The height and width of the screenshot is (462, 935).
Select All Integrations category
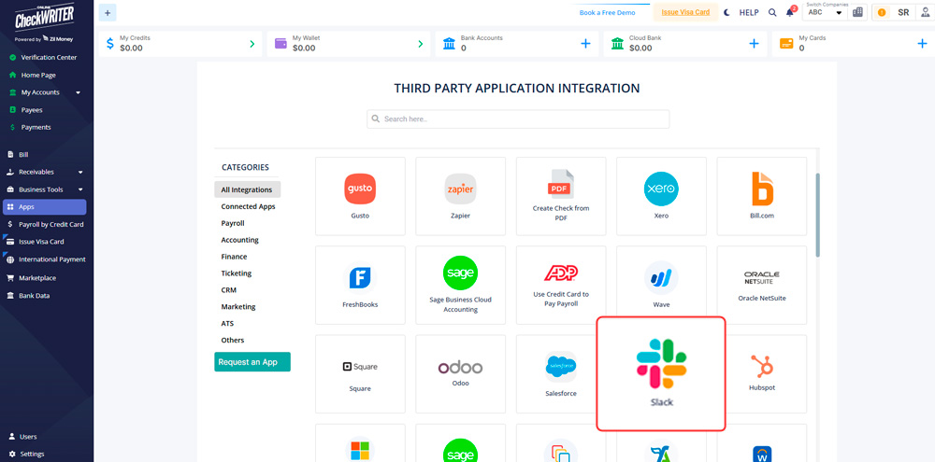[x=248, y=189]
